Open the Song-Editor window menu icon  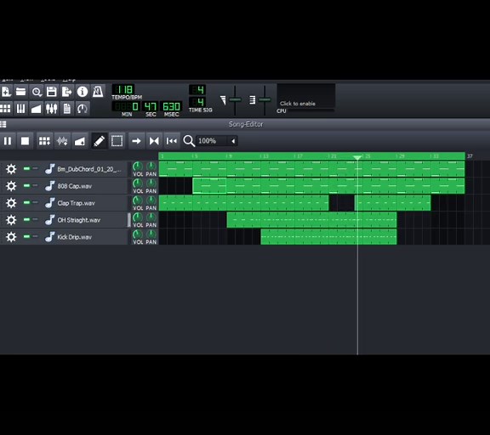pos(3,124)
